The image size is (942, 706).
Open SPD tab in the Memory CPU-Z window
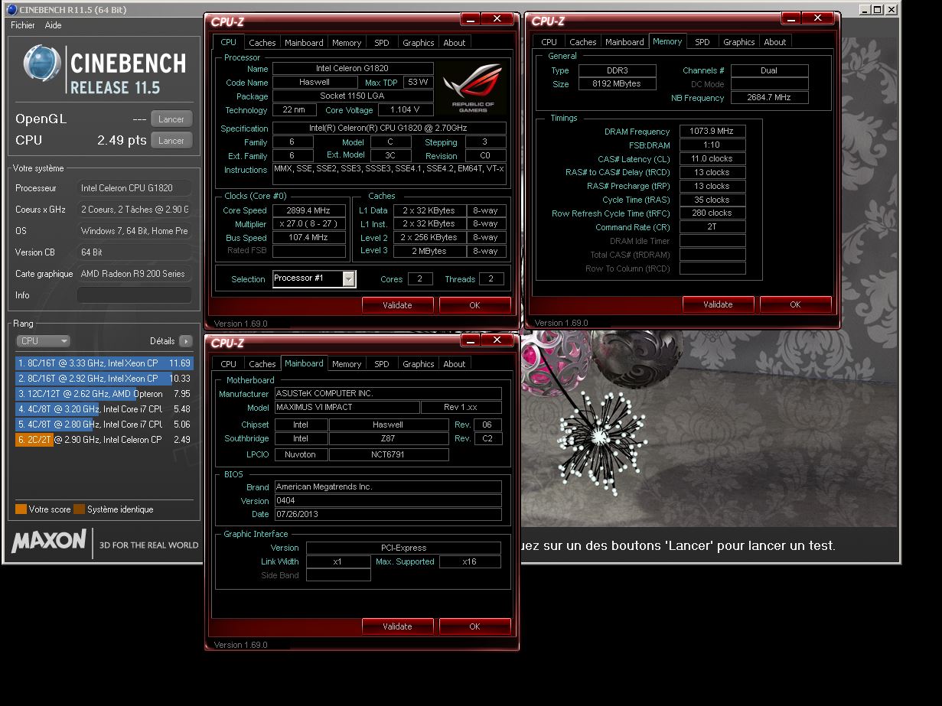pos(702,42)
